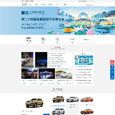Open the first navigation menu item

(30, 4)
